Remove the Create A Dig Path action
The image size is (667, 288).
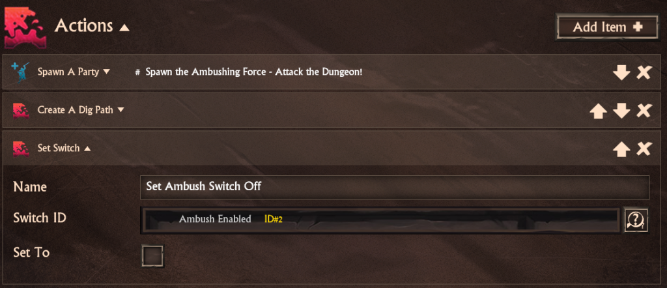(x=644, y=111)
